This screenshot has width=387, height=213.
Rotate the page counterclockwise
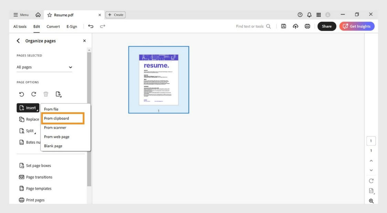click(x=22, y=94)
